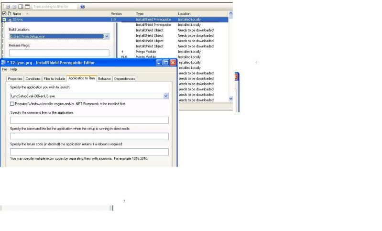Click the filter string search field
The width and height of the screenshot is (382, 231).
tap(55, 7)
